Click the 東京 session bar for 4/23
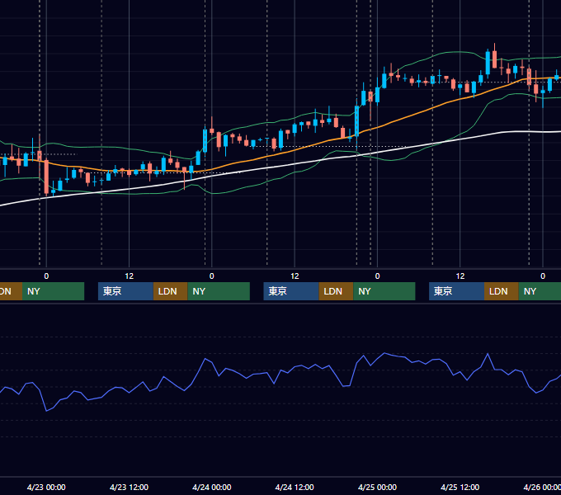 tap(125, 291)
